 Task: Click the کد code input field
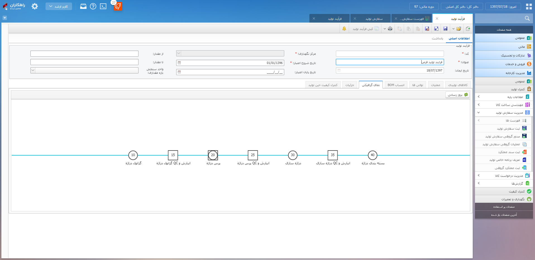point(390,54)
